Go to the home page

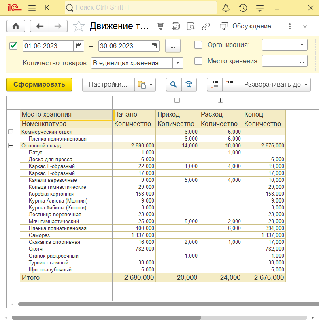click(16, 26)
